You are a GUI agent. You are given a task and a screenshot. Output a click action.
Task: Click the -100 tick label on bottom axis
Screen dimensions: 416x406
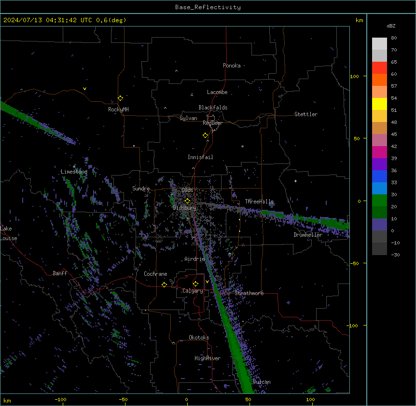click(x=60, y=399)
